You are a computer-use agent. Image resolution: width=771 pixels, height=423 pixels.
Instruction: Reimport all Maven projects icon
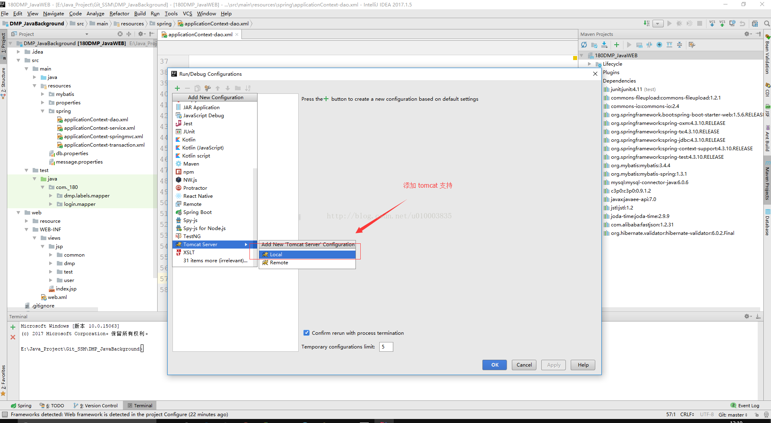584,45
